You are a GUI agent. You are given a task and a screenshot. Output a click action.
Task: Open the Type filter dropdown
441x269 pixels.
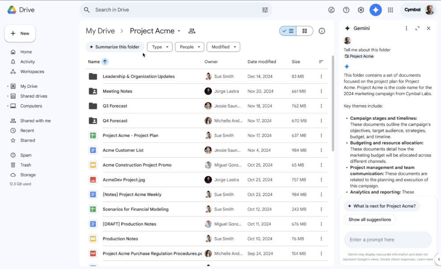pyautogui.click(x=160, y=47)
